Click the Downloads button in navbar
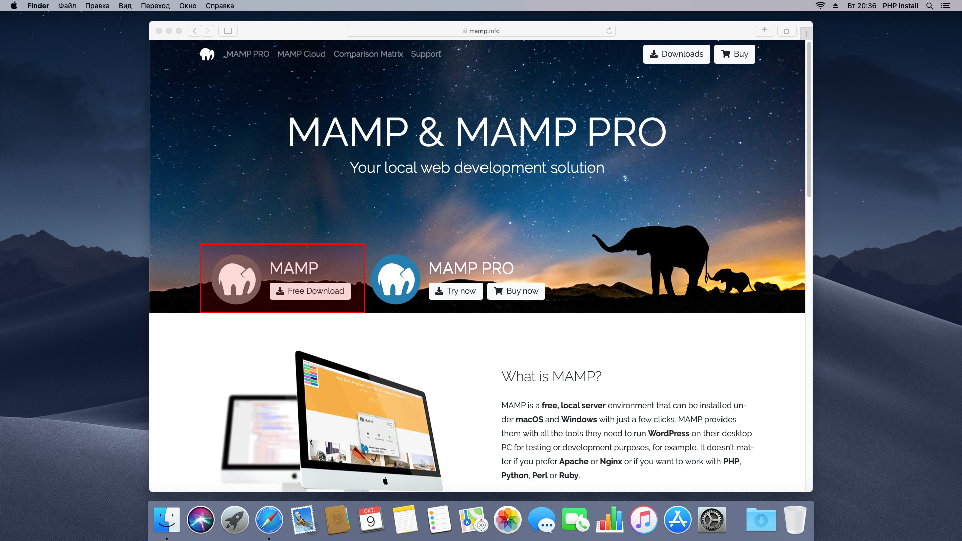 tap(676, 54)
